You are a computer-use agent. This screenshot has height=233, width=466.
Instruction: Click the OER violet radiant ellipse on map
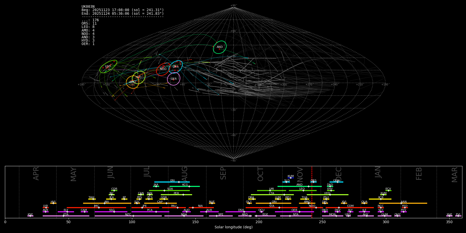(x=173, y=79)
